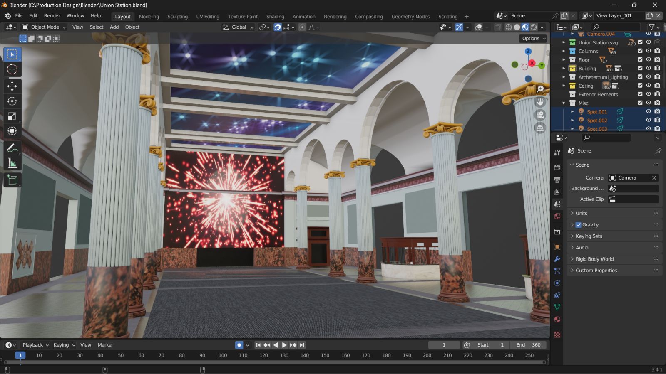
Task: Open the Material properties tab
Action: (x=557, y=320)
